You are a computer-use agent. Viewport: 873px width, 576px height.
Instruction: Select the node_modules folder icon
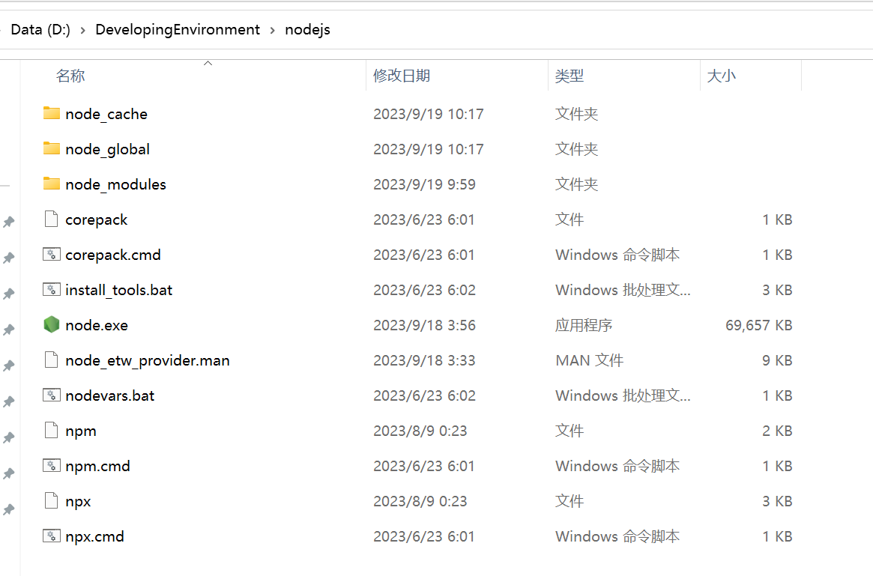[x=51, y=184]
